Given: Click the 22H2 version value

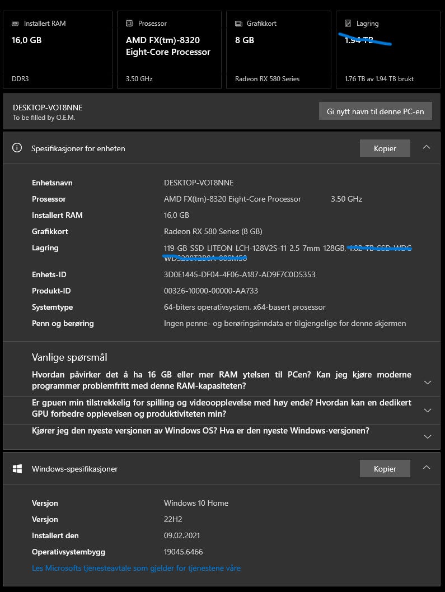Looking at the screenshot, I should tap(173, 519).
